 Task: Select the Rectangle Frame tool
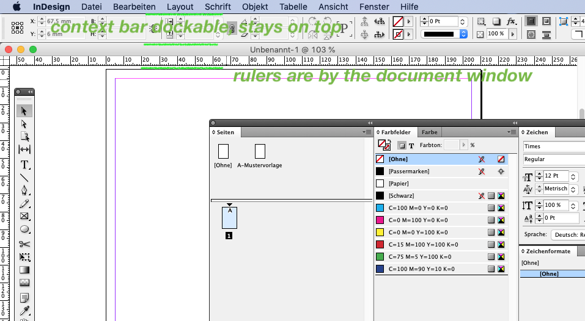(24, 217)
